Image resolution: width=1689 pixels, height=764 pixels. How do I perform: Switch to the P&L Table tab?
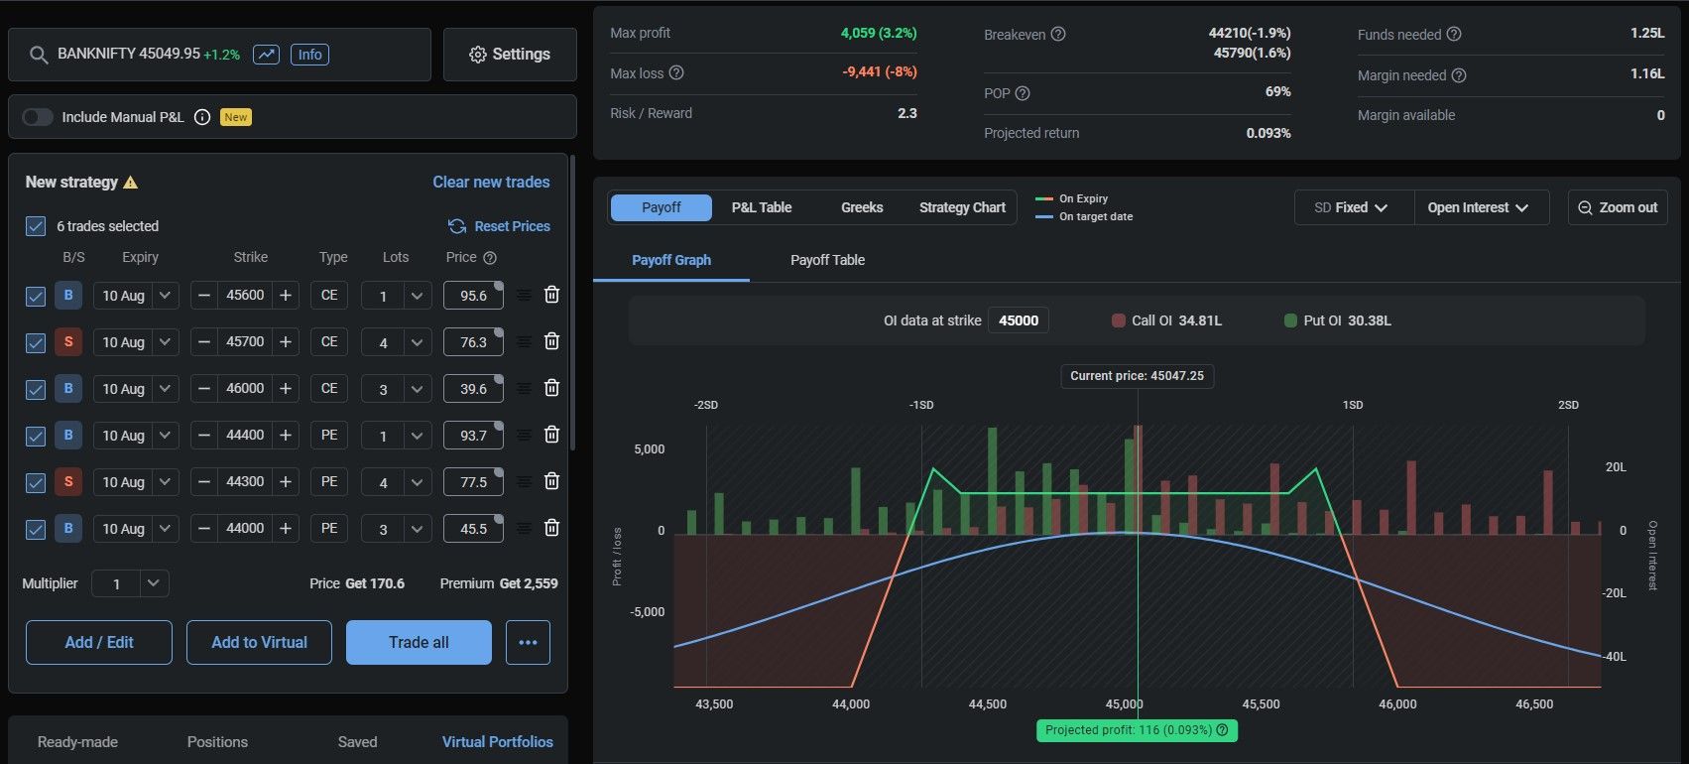pos(762,207)
